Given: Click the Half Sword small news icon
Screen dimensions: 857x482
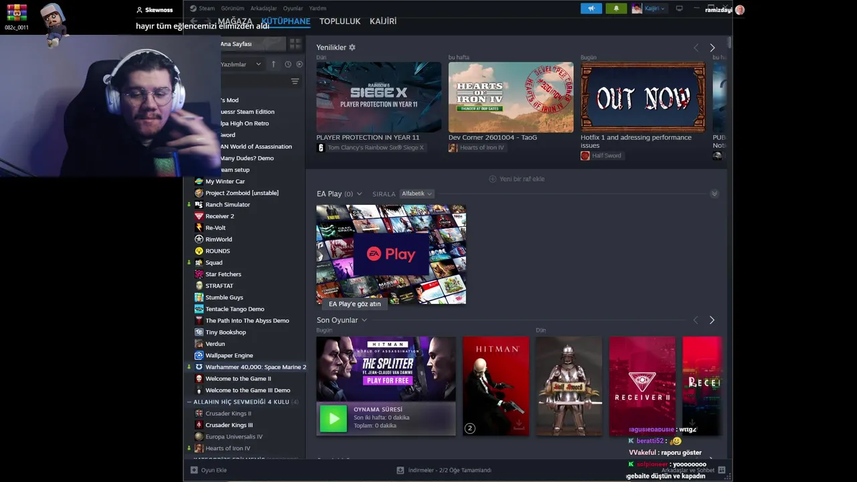Looking at the screenshot, I should tap(585, 155).
